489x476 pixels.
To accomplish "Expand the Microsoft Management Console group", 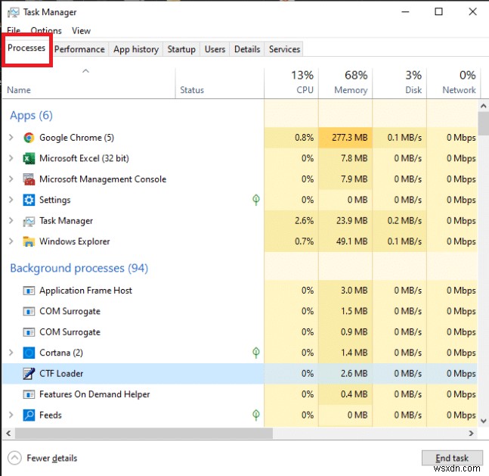I will click(11, 179).
